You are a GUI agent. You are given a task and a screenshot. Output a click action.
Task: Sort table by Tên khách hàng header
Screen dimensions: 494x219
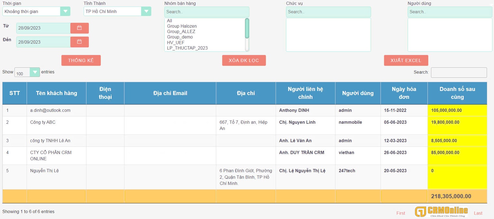click(x=56, y=93)
